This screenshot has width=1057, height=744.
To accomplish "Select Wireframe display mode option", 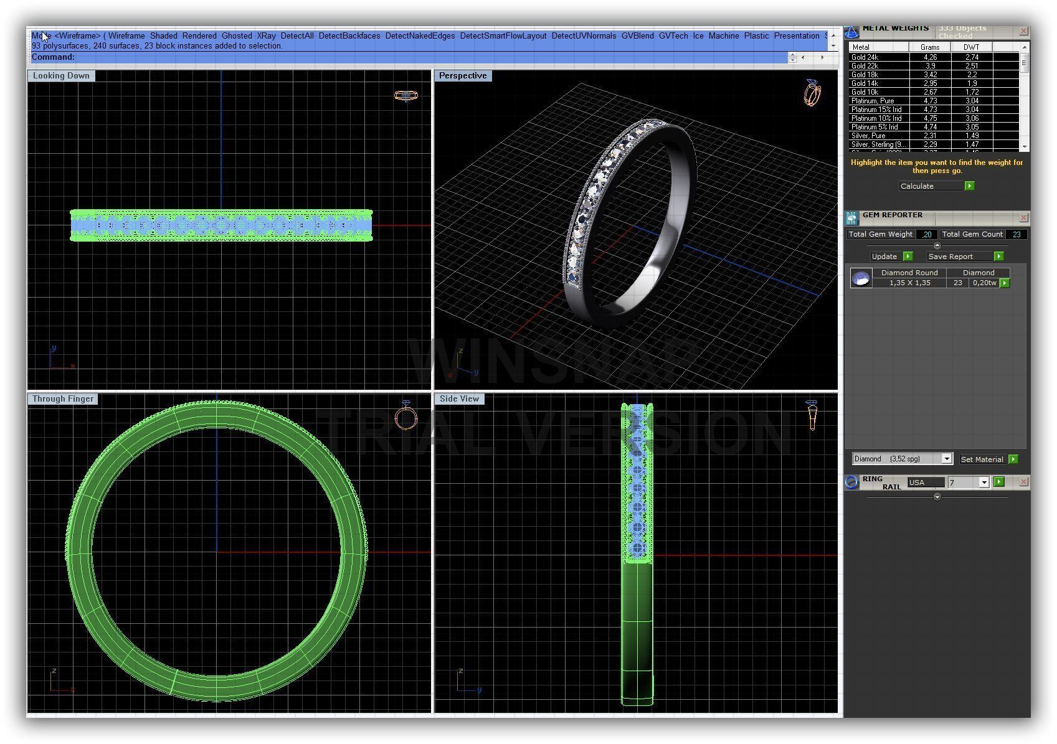I will pos(126,36).
